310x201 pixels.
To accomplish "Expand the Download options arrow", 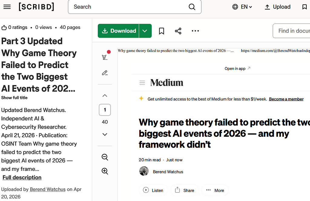I will coord(145,31).
